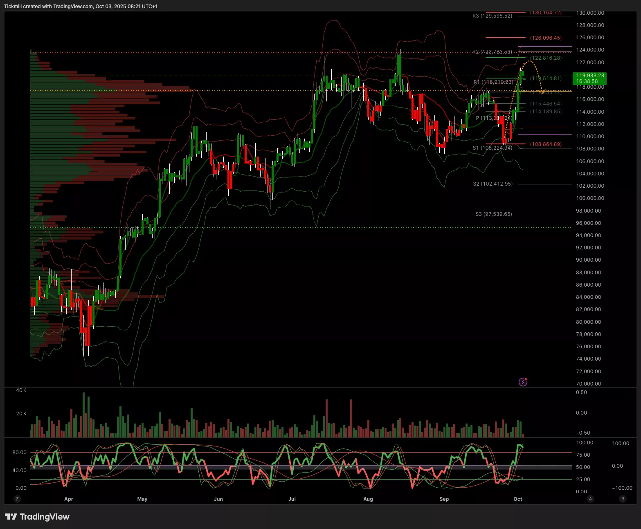Click the 80.00 oscillator scale label

[19, 452]
